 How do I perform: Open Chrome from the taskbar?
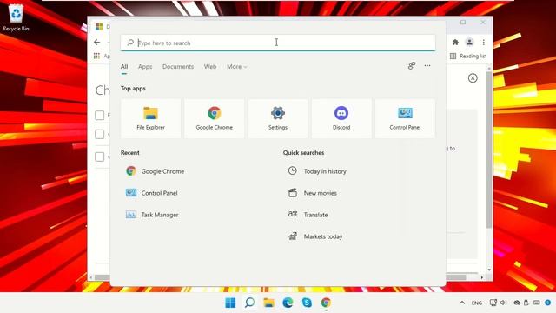(x=326, y=303)
